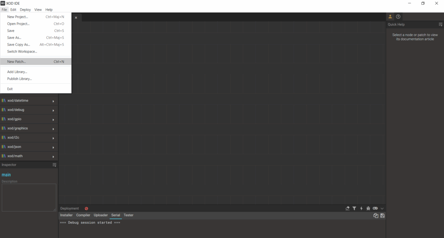Viewport: 444px width, 238px height.
Task: Choose Switch Workspace... menu entry
Action: tap(36, 52)
